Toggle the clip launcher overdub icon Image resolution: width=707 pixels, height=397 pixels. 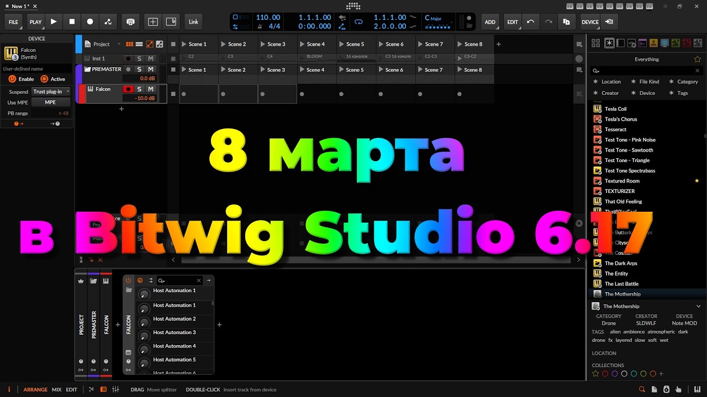(x=130, y=22)
